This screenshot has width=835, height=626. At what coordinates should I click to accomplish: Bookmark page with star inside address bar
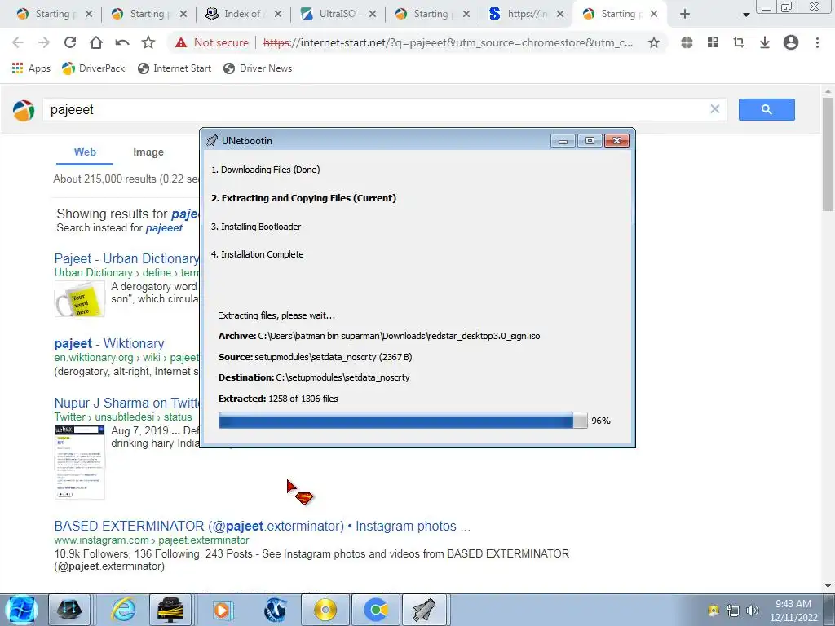654,42
